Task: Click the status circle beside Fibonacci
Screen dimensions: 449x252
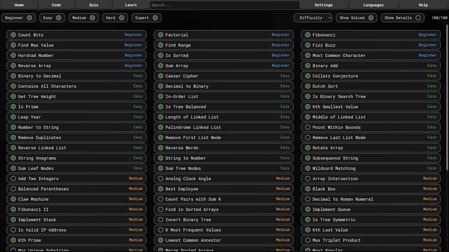Action: (x=308, y=35)
